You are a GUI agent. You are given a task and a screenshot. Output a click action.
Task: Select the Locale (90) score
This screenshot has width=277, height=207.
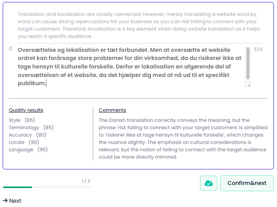pos(24,142)
